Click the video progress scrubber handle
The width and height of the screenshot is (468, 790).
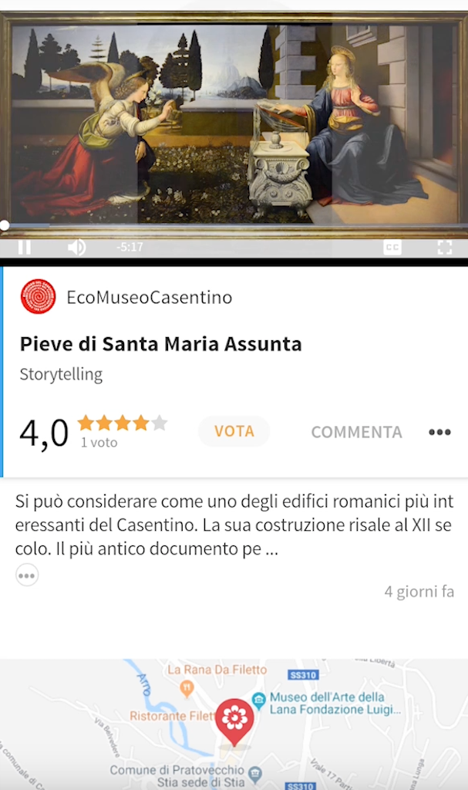pos(4,225)
